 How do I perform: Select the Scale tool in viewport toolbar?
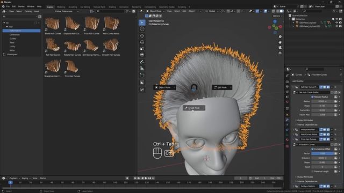(x=142, y=49)
